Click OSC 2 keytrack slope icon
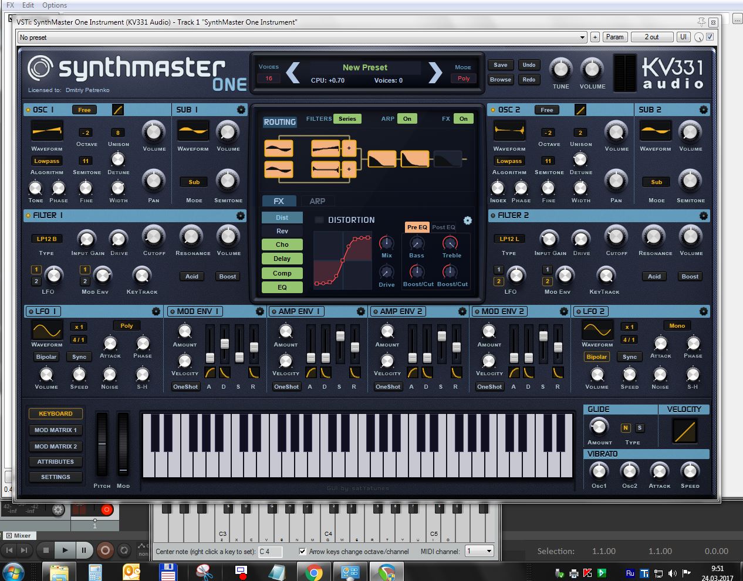The image size is (743, 581). pyautogui.click(x=580, y=110)
